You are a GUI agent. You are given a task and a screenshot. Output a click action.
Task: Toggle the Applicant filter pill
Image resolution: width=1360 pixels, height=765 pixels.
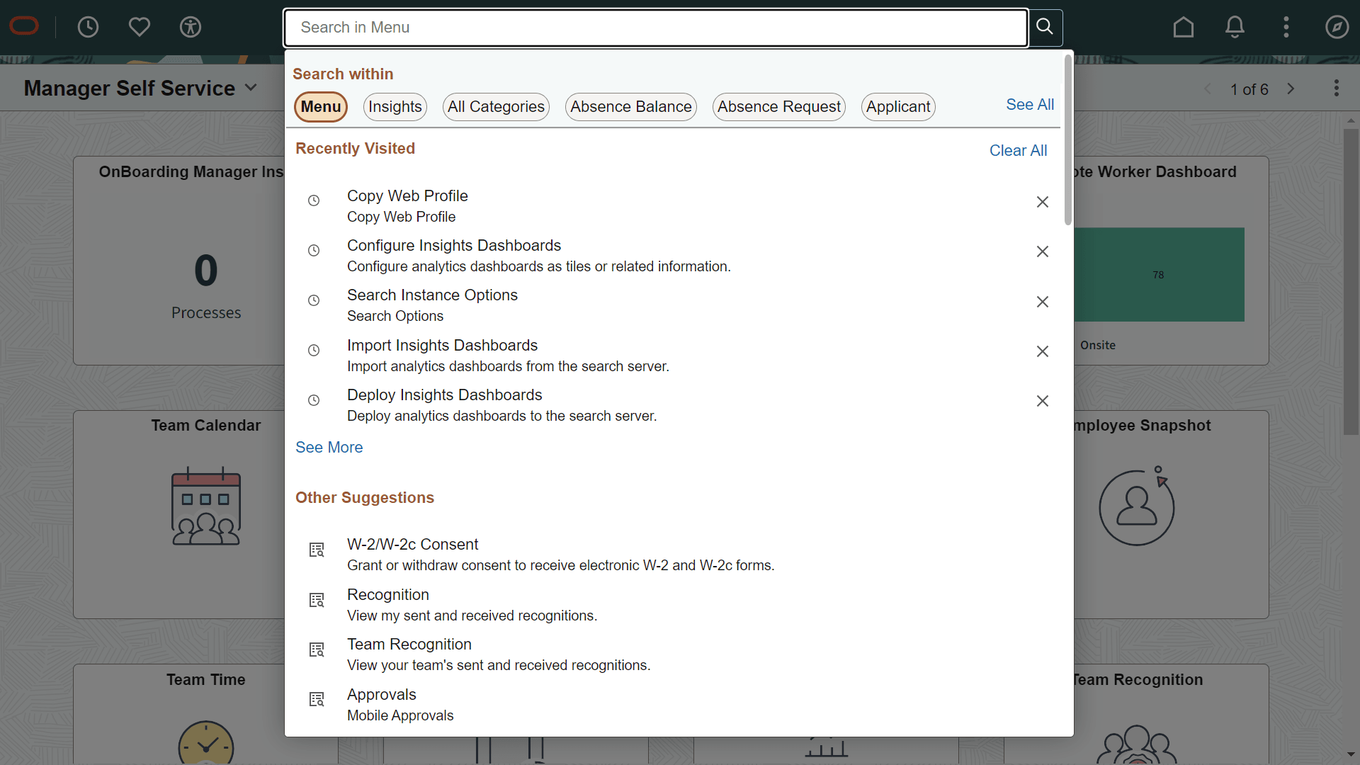(x=897, y=106)
